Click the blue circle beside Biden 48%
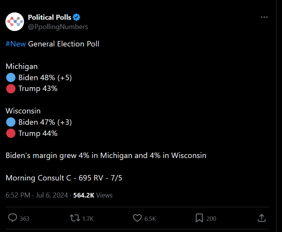Viewport: 282px width, 232px height. (11, 77)
